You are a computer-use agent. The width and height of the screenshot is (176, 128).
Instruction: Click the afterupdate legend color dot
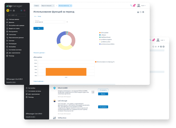tap(100, 33)
